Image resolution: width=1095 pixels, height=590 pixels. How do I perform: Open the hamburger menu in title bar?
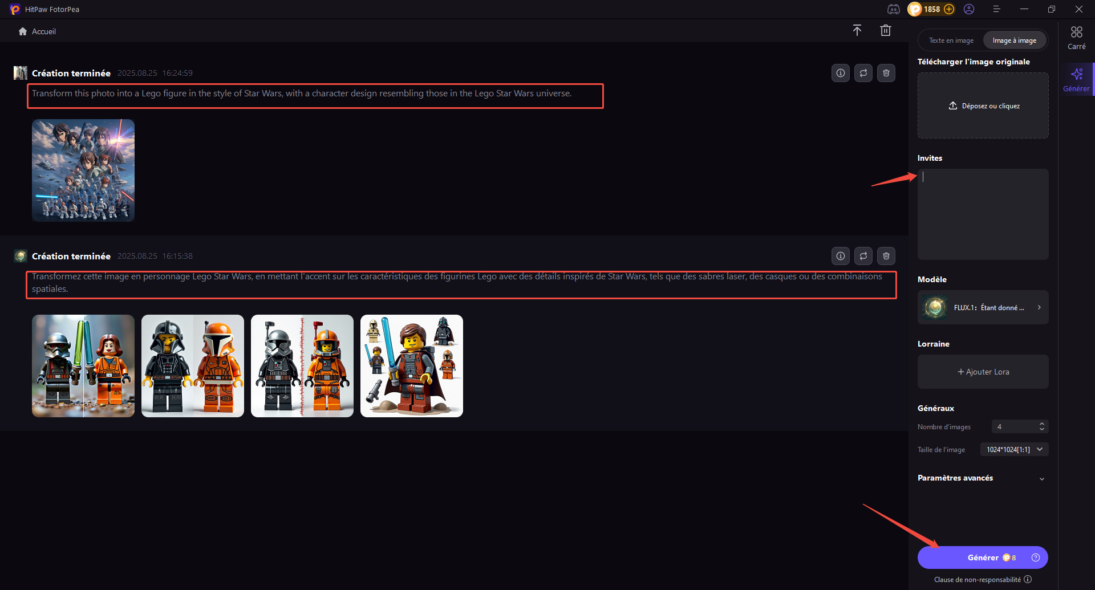pos(996,9)
